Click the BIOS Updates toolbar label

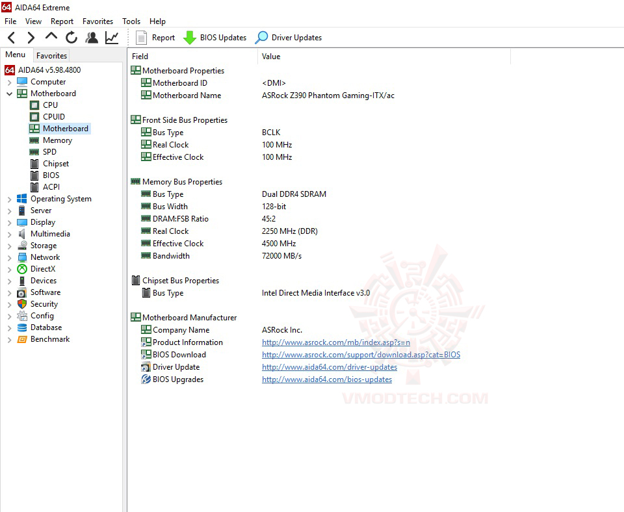223,38
